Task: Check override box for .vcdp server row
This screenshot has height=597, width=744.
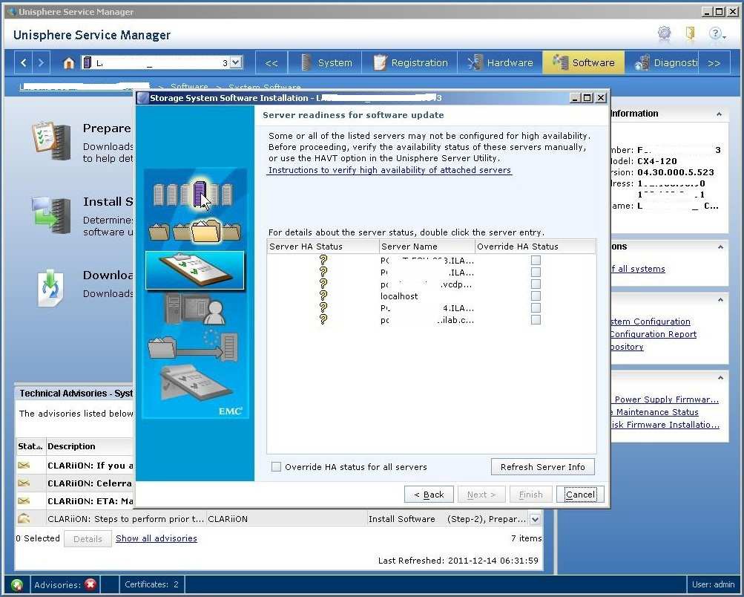Action: (x=536, y=284)
